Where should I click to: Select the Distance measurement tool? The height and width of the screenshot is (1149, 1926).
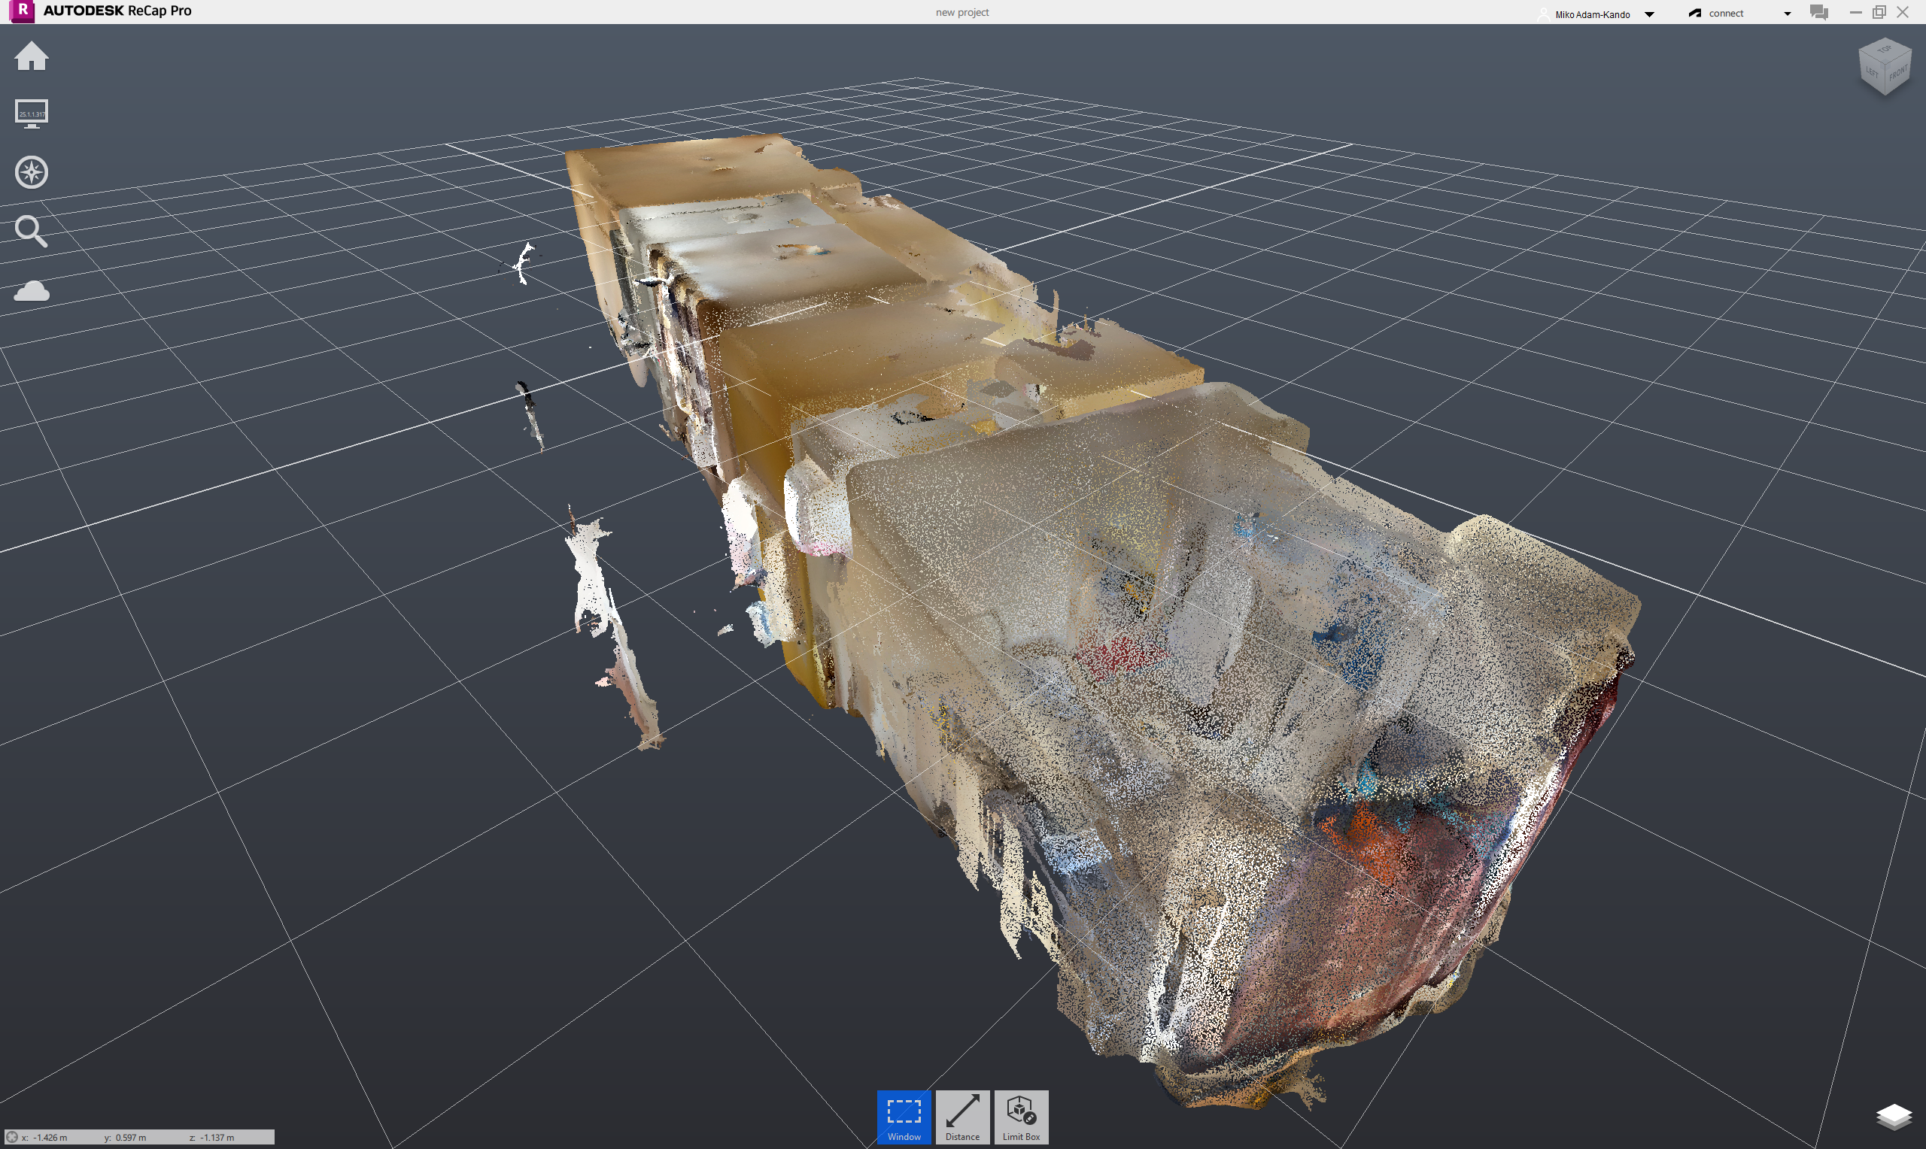(x=962, y=1117)
